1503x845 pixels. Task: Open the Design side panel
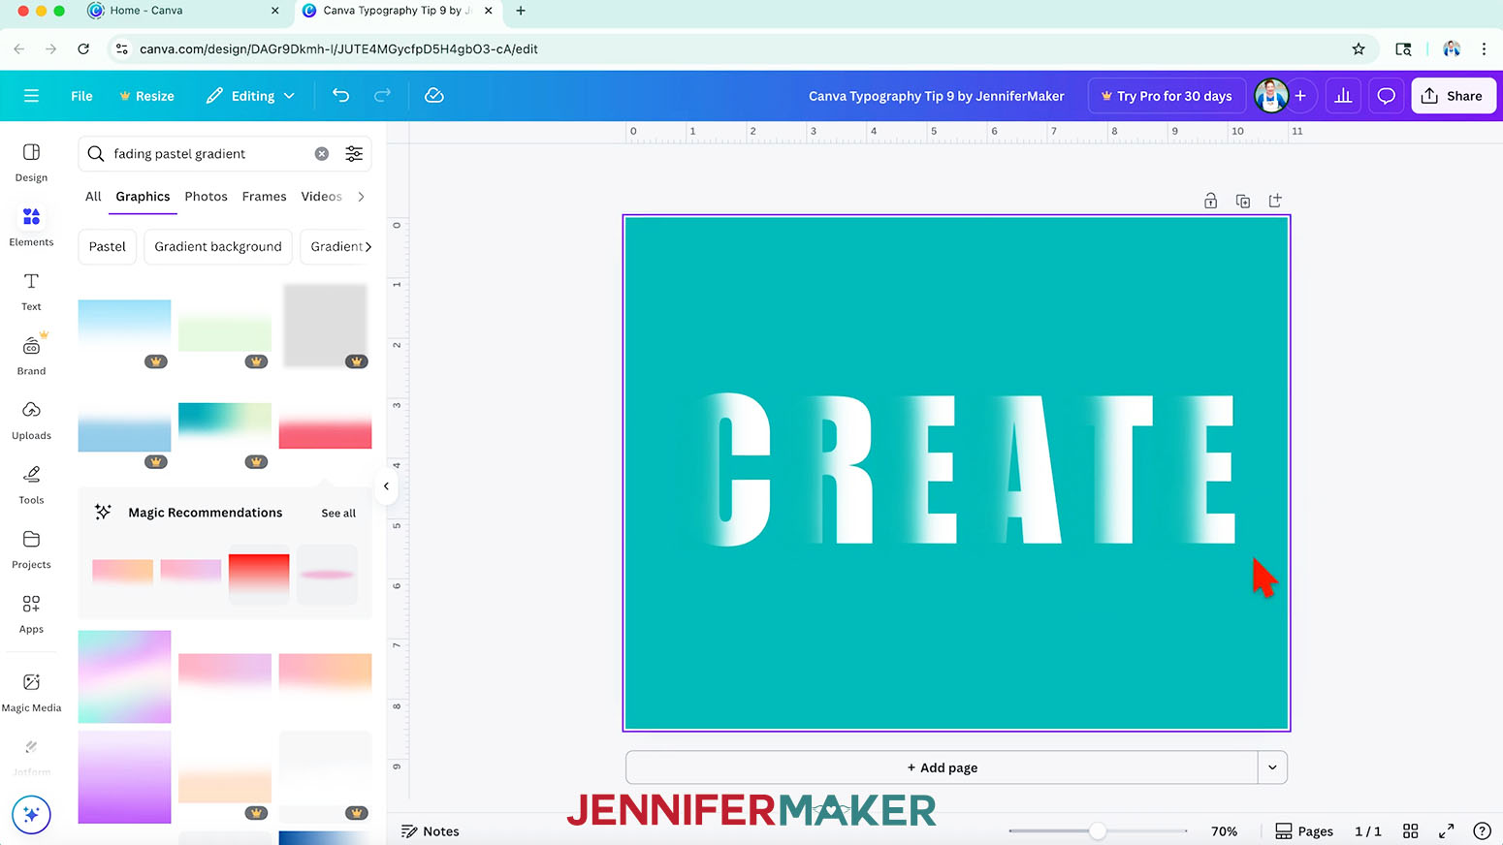click(31, 163)
